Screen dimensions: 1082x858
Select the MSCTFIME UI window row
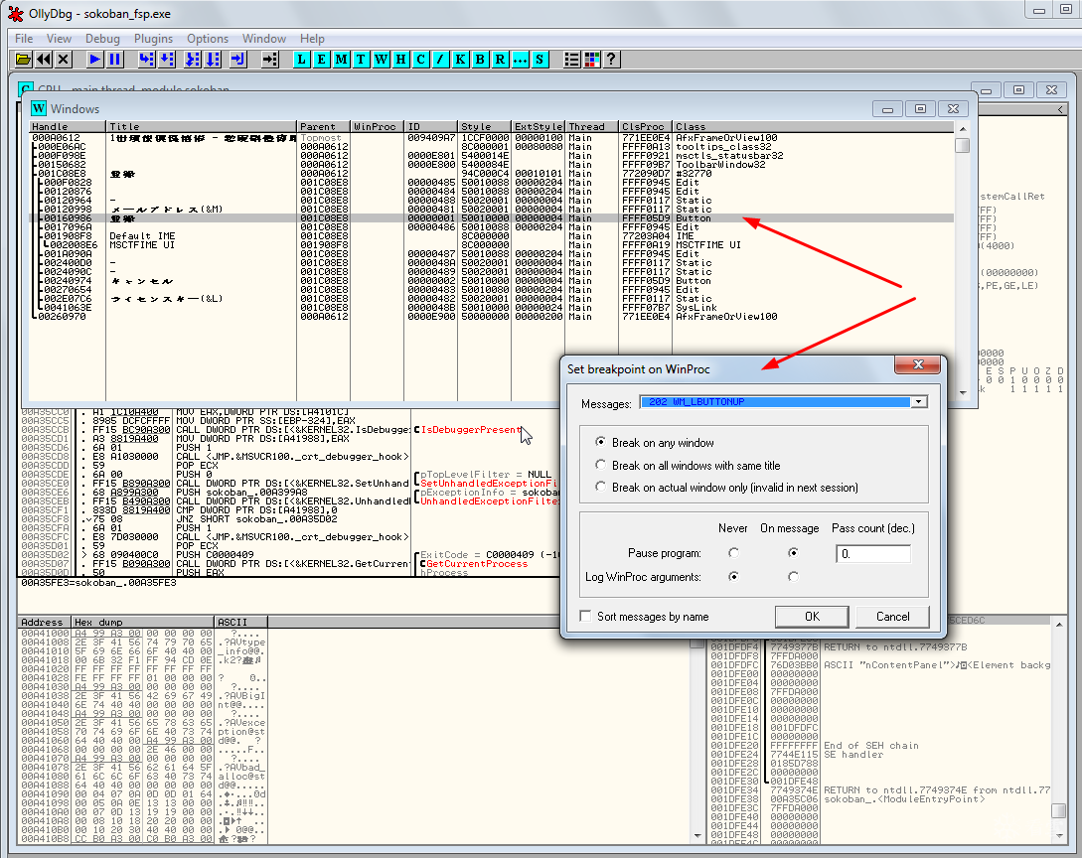tap(491, 245)
